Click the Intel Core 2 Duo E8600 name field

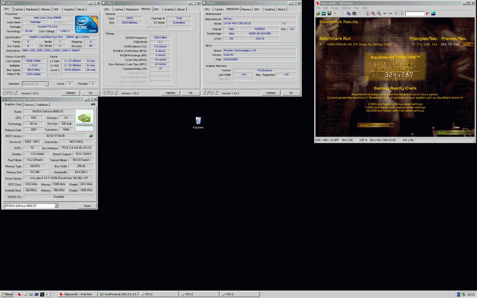[x=48, y=18]
